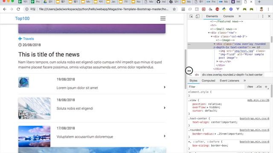
Task: Click text-align center!important declaration
Action: pos(215,122)
